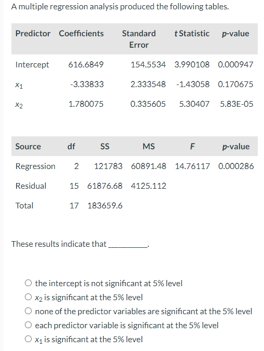Click the 'F' column header
Screen dimensions: 264x351
pyautogui.click(x=192, y=146)
